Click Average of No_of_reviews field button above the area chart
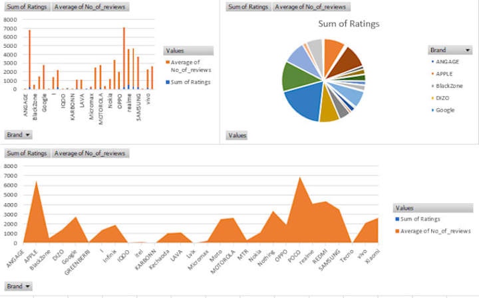The image size is (479, 298). [x=90, y=153]
